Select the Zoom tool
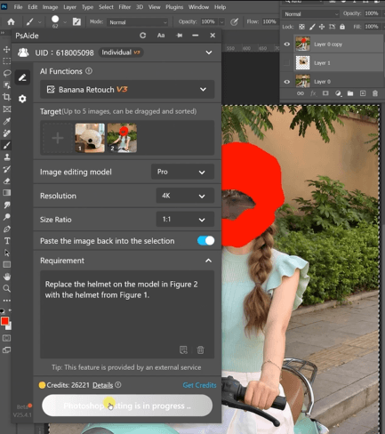This screenshot has width=385, height=434. click(x=6, y=288)
